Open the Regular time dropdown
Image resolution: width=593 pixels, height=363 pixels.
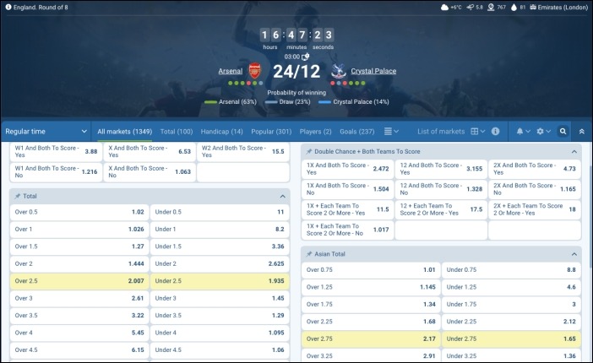[46, 132]
